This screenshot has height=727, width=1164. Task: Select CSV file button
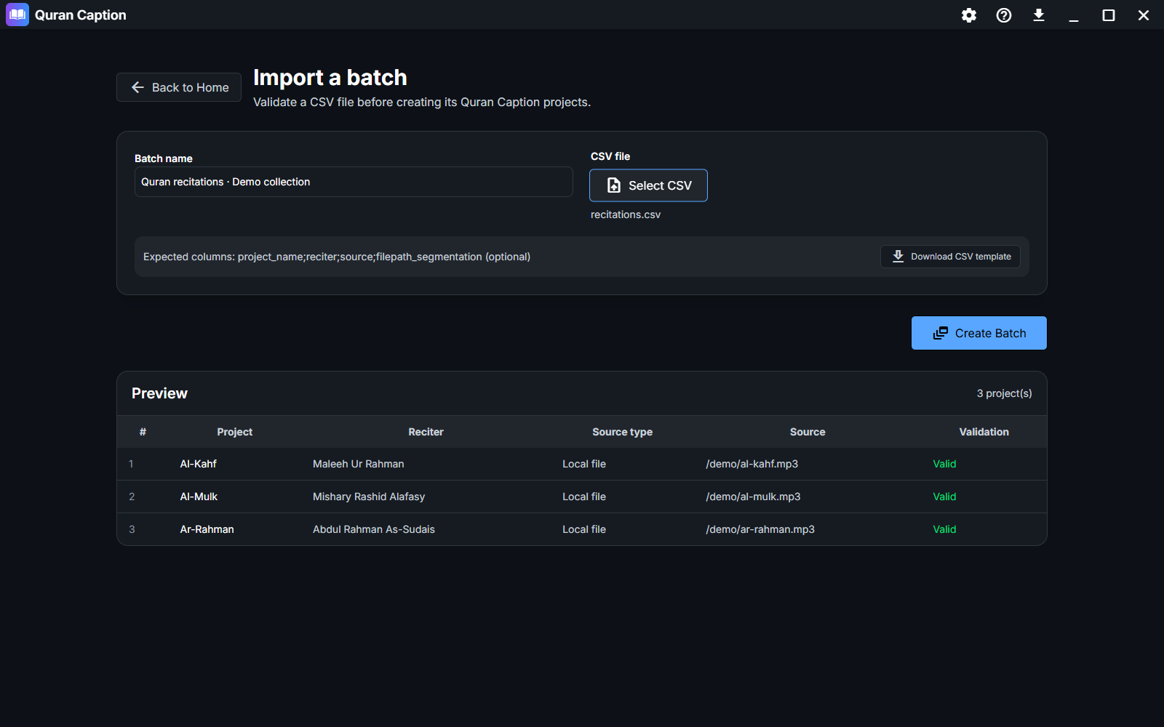(x=648, y=185)
